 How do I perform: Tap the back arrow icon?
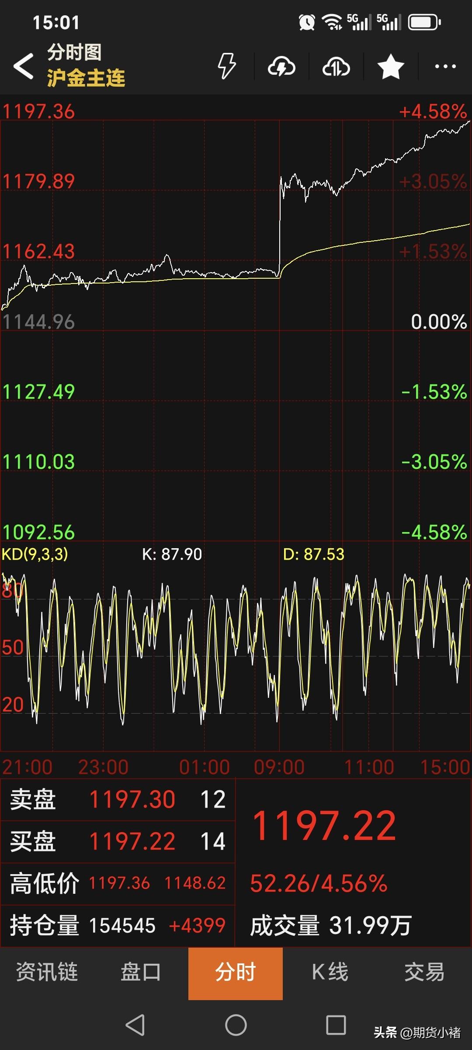pyautogui.click(x=24, y=66)
